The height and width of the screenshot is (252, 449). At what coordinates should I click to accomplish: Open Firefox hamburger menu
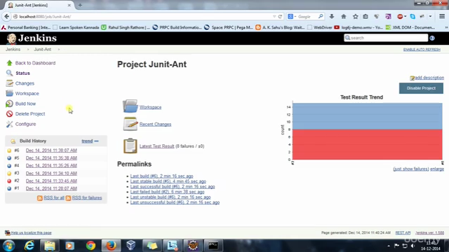(x=442, y=17)
